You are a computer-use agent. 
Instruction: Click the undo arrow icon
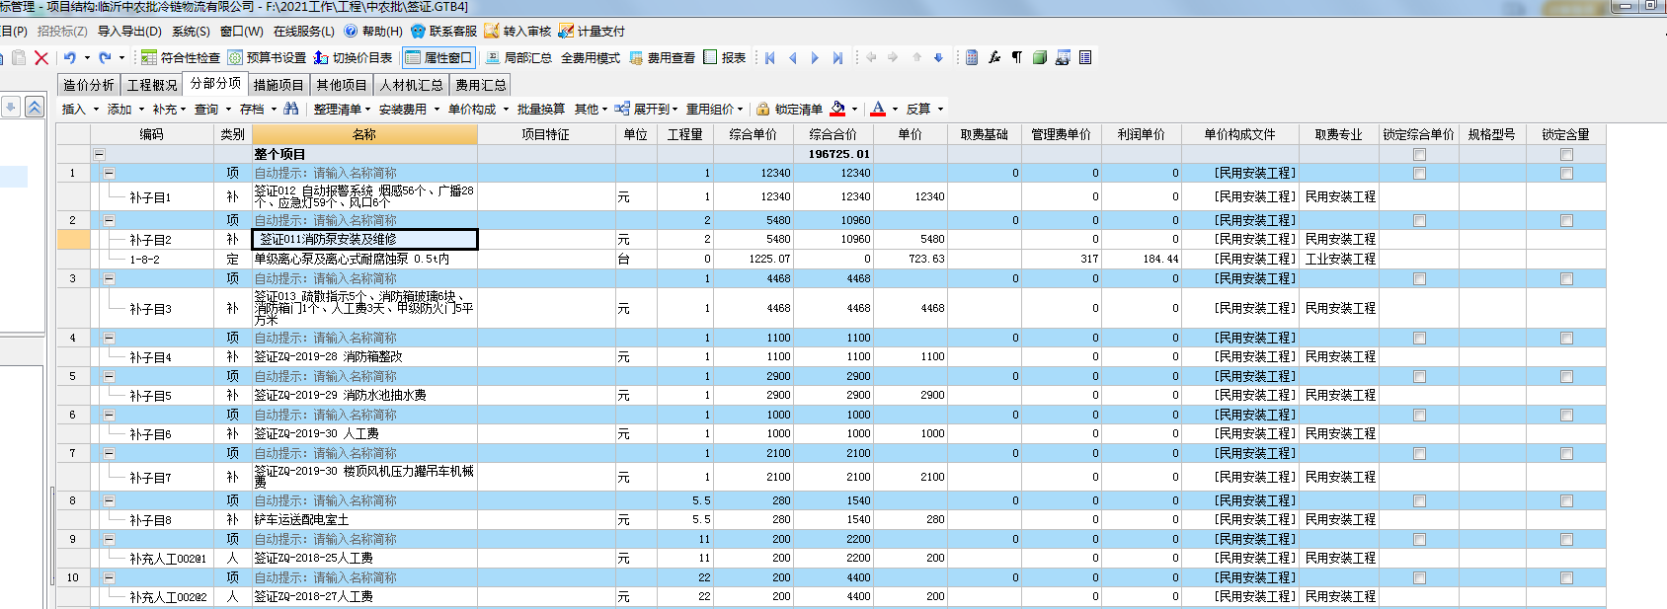pyautogui.click(x=70, y=58)
